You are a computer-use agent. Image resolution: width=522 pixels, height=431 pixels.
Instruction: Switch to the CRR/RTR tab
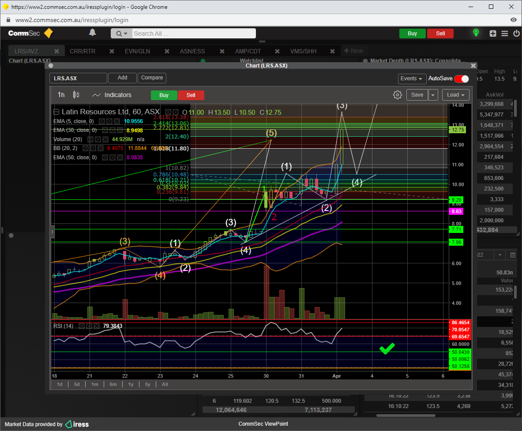(83, 51)
